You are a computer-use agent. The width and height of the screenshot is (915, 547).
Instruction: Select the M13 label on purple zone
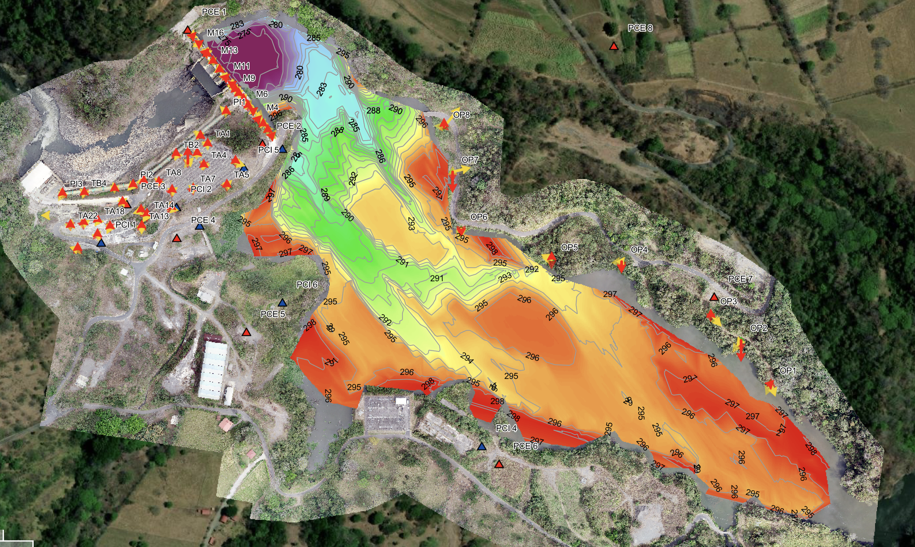coord(229,50)
